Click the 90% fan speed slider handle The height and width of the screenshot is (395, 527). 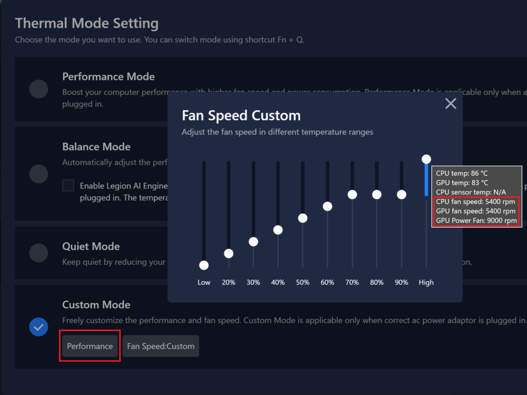(x=402, y=194)
